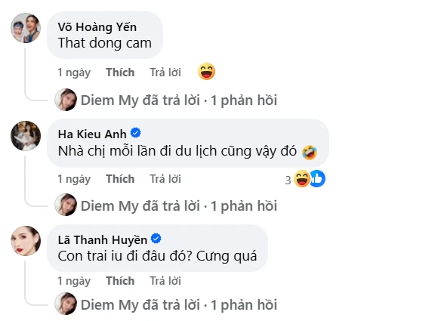441x321 pixels.
Task: Open Lã Thanh Huyền's profile avatar
Action: pos(26,241)
